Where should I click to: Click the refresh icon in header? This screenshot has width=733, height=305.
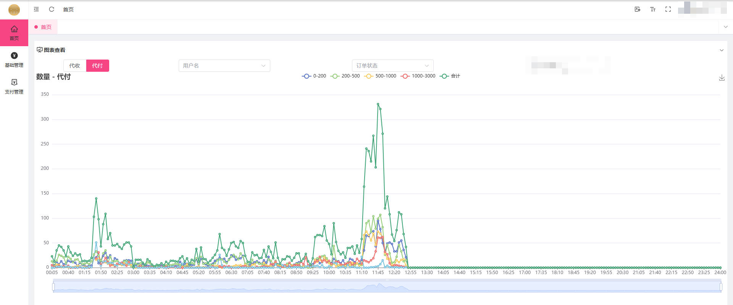click(52, 9)
